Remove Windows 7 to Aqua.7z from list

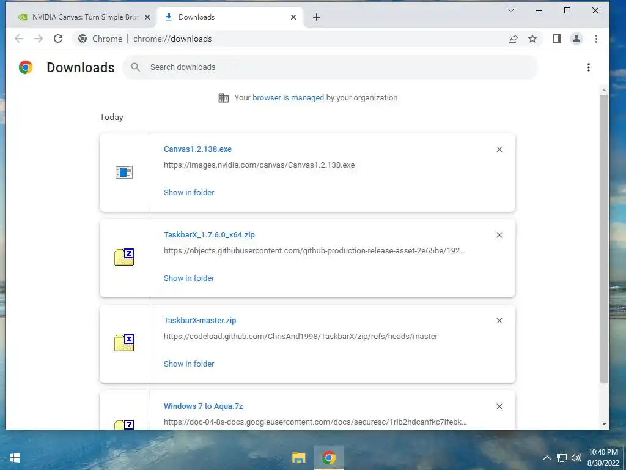[x=499, y=406]
